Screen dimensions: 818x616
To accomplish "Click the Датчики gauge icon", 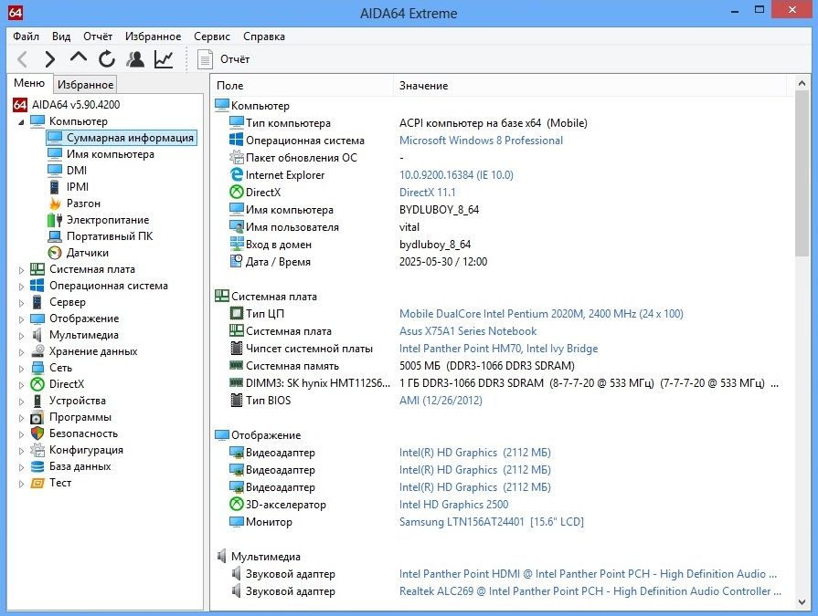I will click(x=55, y=253).
